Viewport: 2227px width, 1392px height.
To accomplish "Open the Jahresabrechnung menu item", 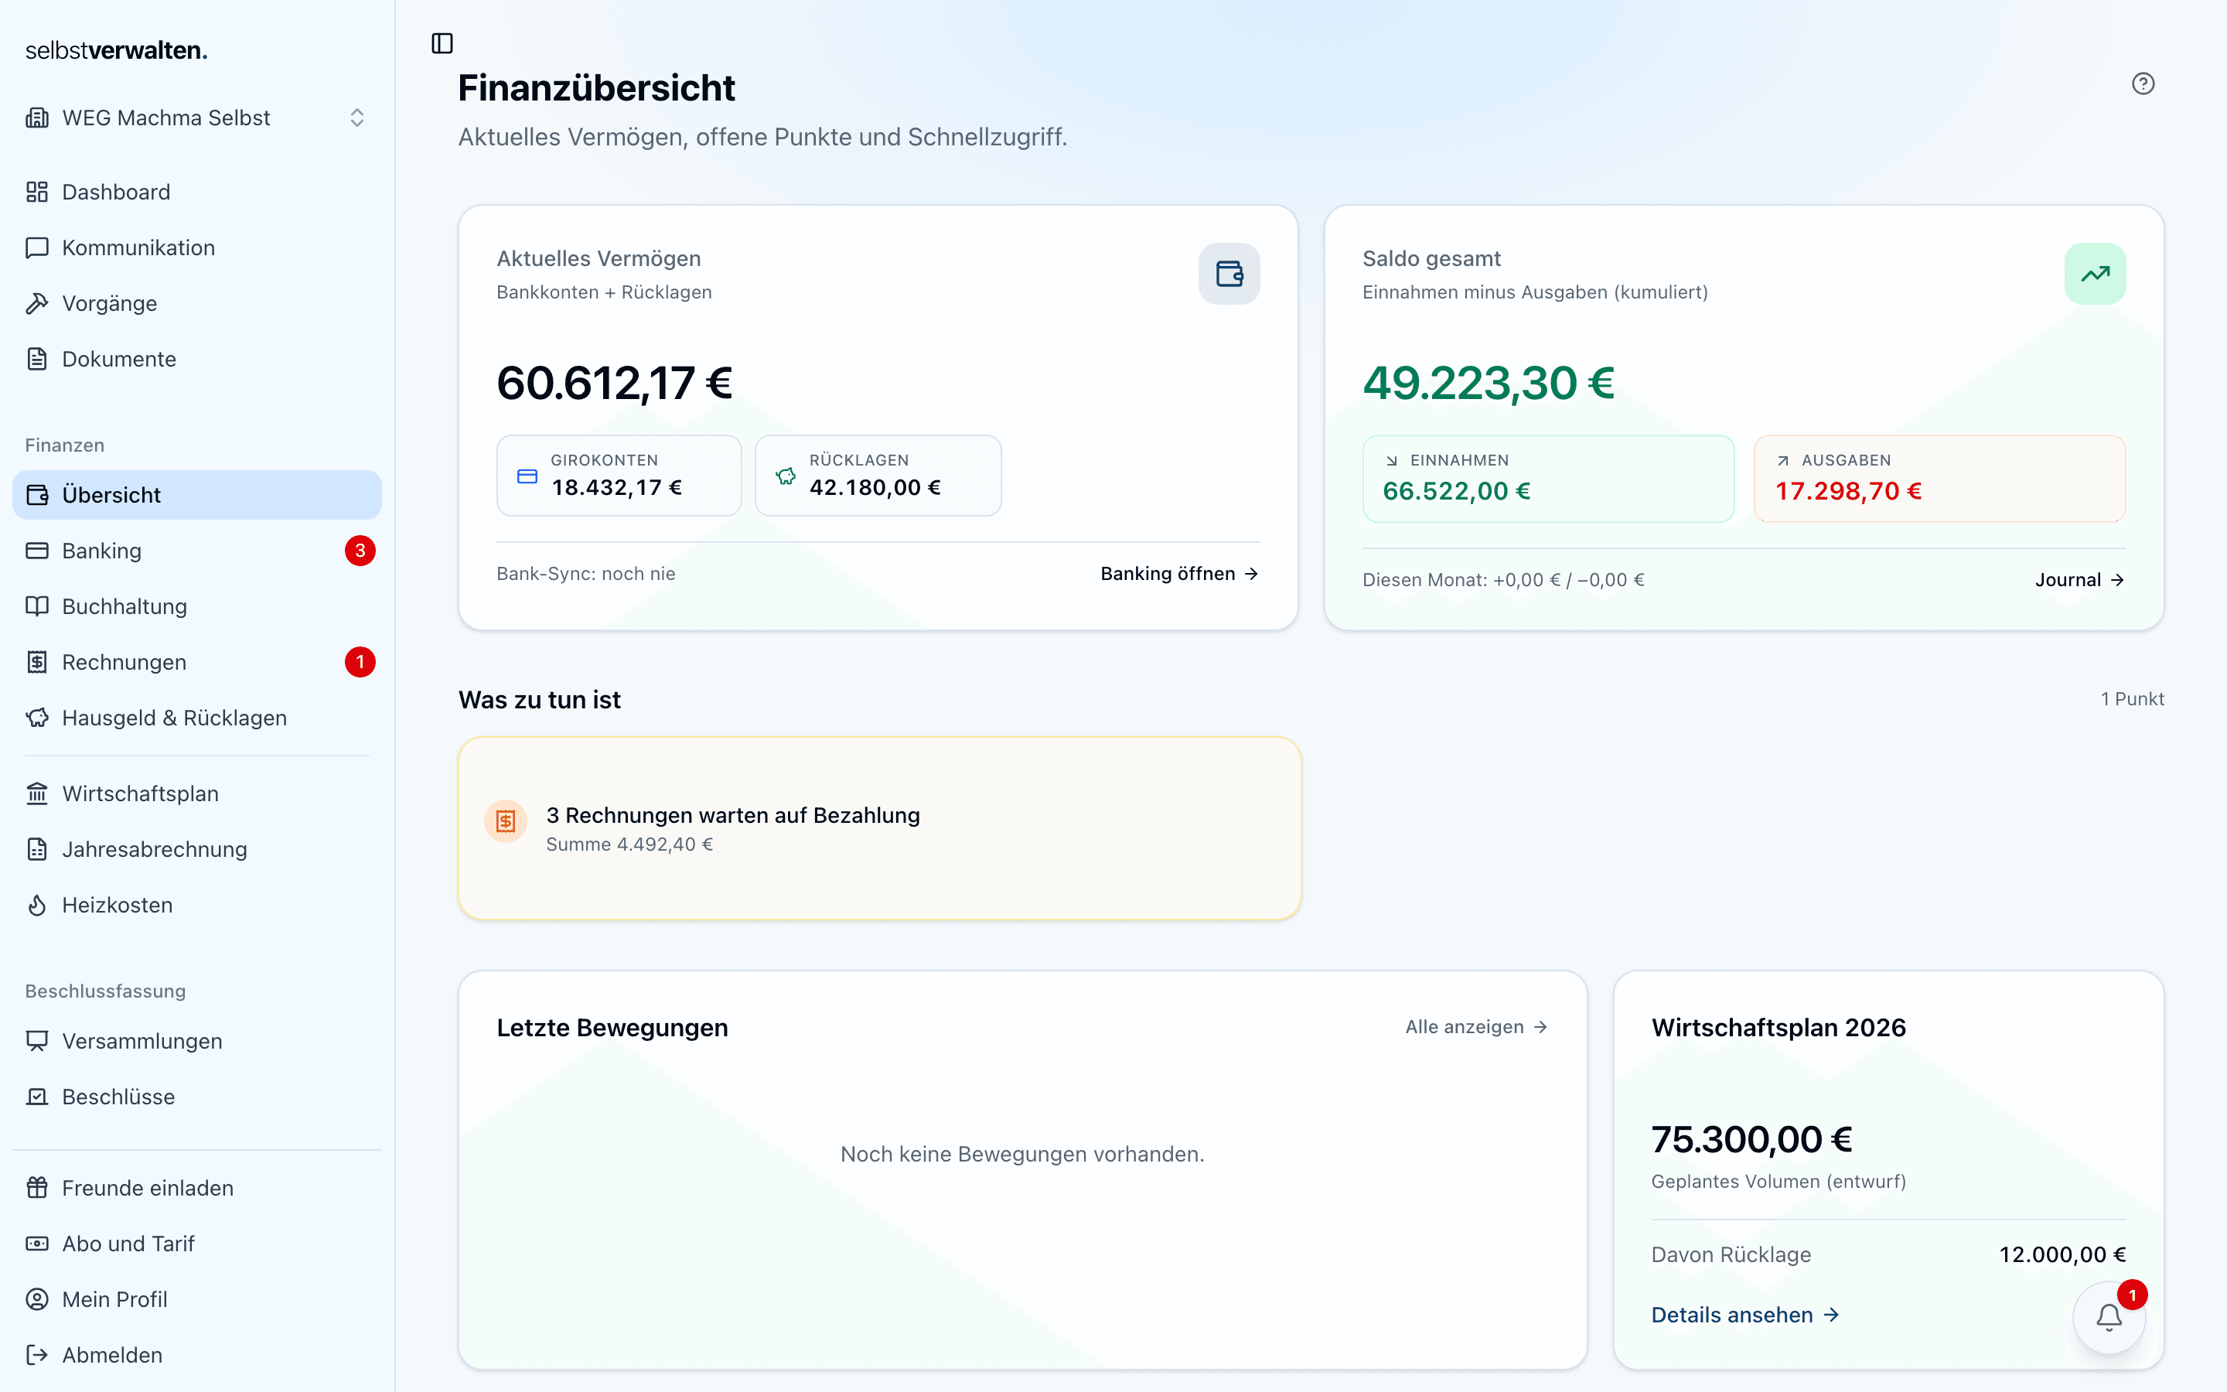I will pyautogui.click(x=197, y=849).
